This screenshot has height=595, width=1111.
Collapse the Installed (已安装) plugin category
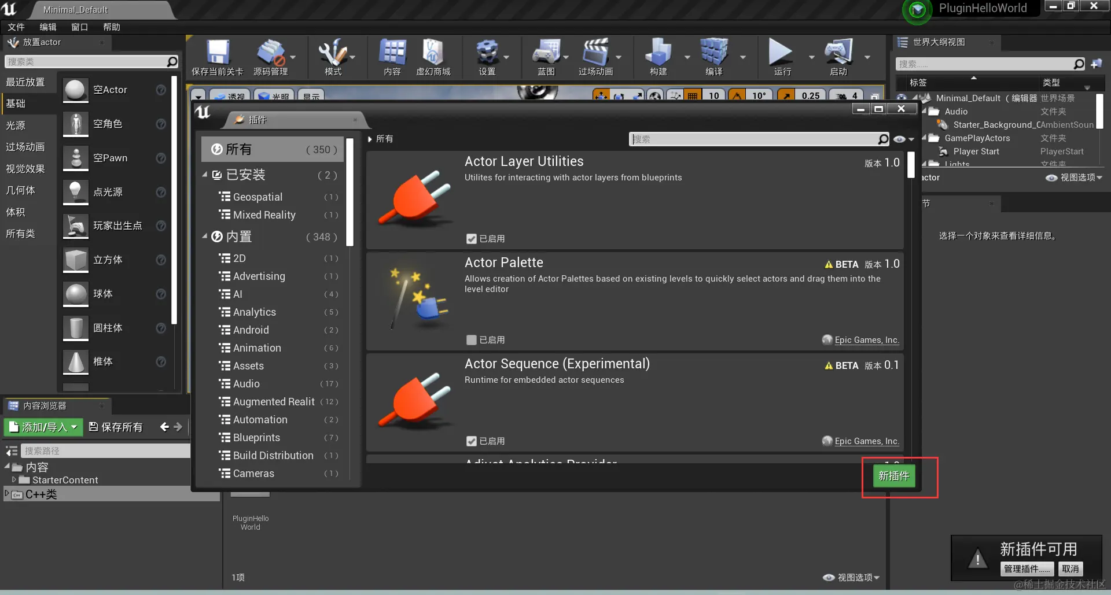(x=205, y=175)
